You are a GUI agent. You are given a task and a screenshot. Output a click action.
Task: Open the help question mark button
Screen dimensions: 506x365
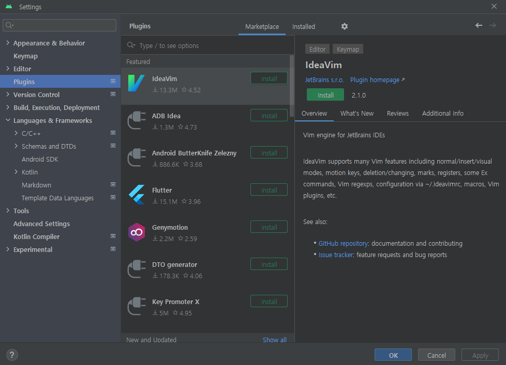point(12,355)
